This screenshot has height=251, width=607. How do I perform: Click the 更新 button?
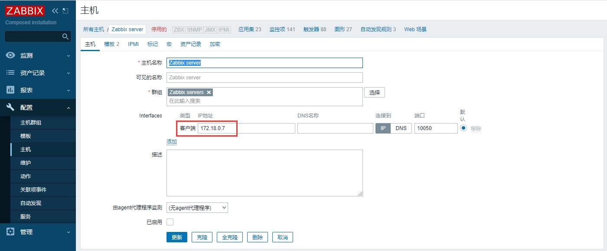177,237
